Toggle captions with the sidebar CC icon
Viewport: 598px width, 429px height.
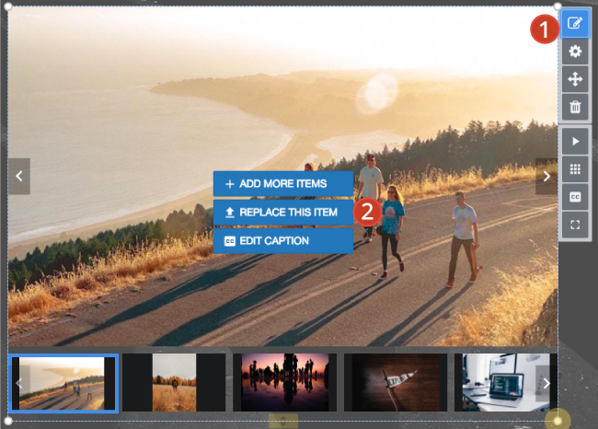(575, 197)
